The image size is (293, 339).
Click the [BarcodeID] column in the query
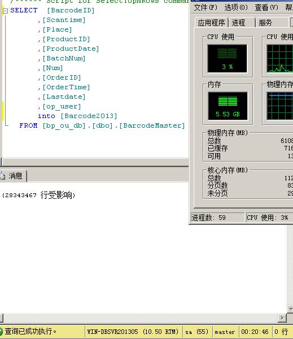pos(71,10)
